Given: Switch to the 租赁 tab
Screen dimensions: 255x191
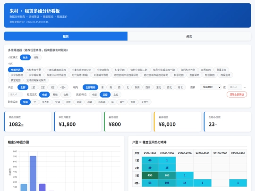Looking at the screenshot, I should [66, 36].
